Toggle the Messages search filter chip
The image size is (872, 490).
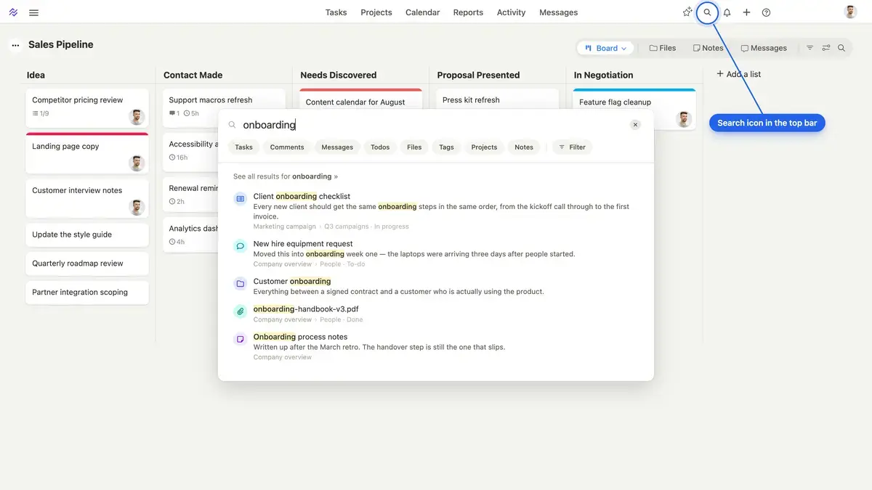pyautogui.click(x=337, y=147)
